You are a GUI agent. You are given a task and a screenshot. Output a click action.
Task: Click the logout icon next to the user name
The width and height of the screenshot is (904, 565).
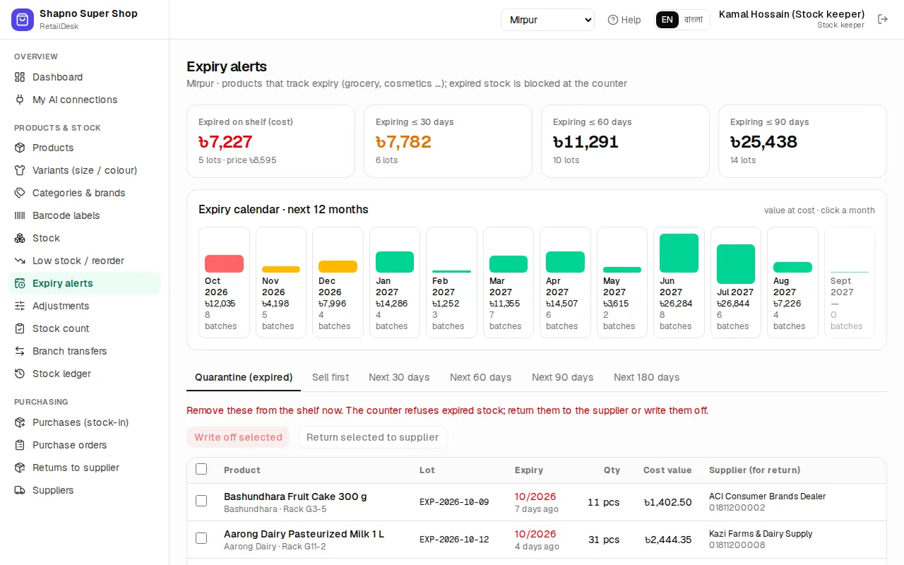(883, 19)
